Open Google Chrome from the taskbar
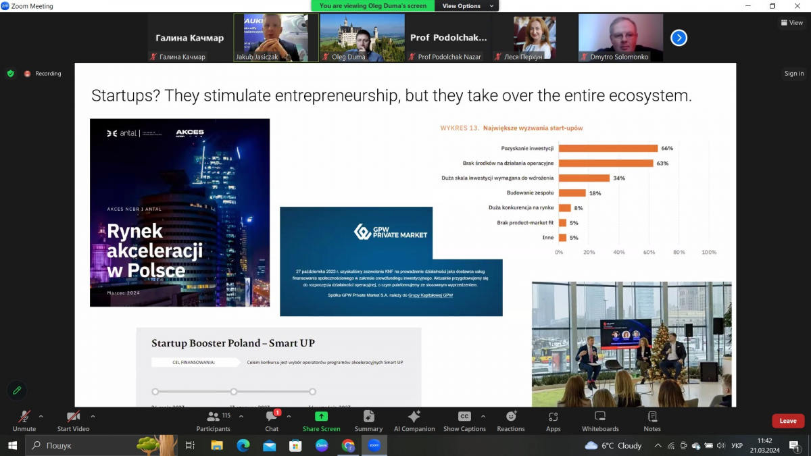The image size is (811, 456). pos(348,445)
